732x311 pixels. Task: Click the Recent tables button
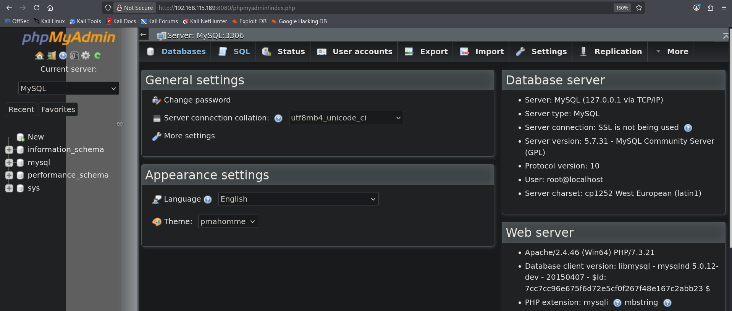[x=21, y=109]
